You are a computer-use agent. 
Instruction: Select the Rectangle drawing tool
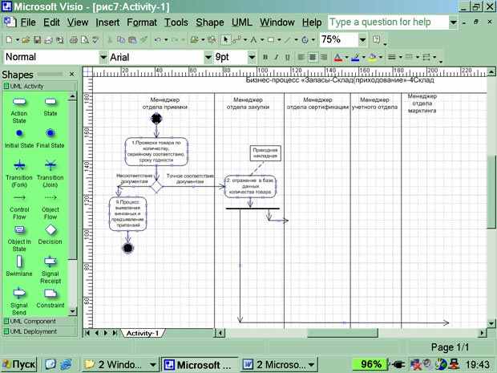(x=271, y=39)
